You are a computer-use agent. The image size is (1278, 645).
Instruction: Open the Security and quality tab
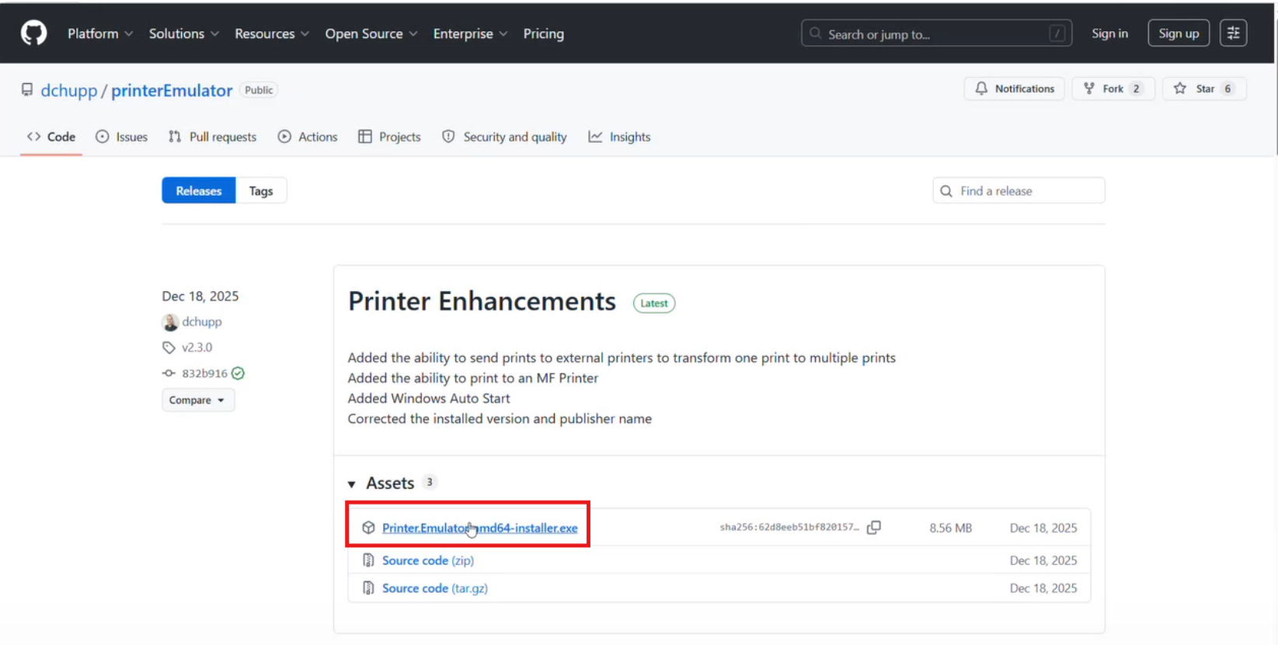tap(504, 137)
